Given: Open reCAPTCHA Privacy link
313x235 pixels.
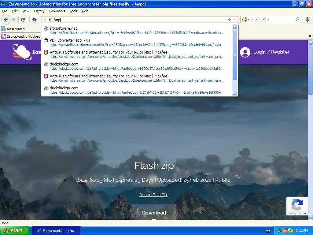Looking at the screenshot, I should 292,213.
